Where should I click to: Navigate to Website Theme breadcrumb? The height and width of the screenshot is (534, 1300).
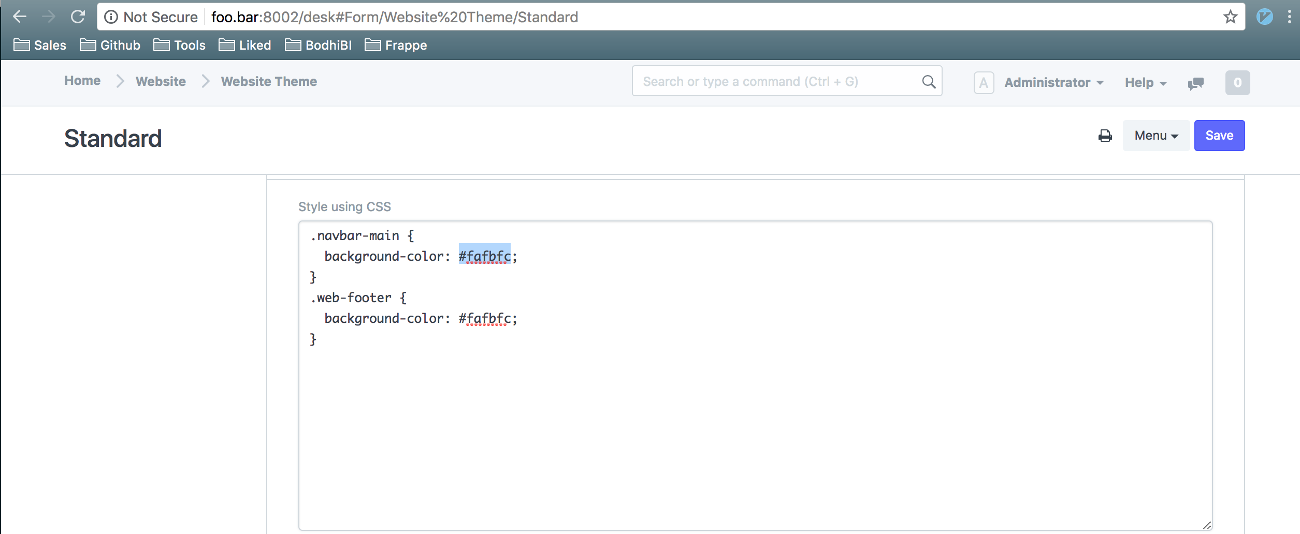[x=269, y=81]
